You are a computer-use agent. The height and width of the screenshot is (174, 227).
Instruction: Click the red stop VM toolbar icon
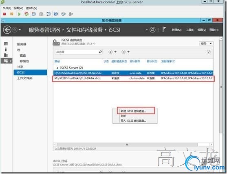point(4,14)
